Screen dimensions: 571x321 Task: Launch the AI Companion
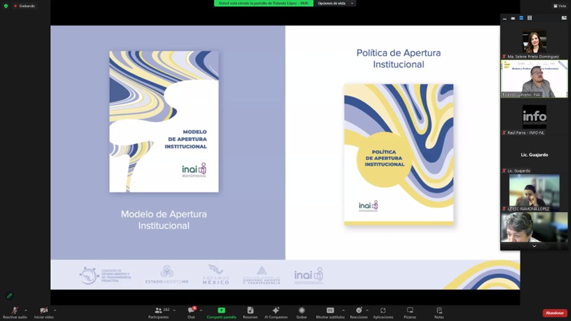click(276, 312)
